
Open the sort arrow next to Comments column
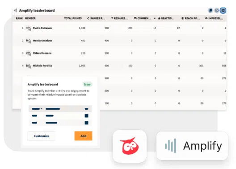coord(155,18)
